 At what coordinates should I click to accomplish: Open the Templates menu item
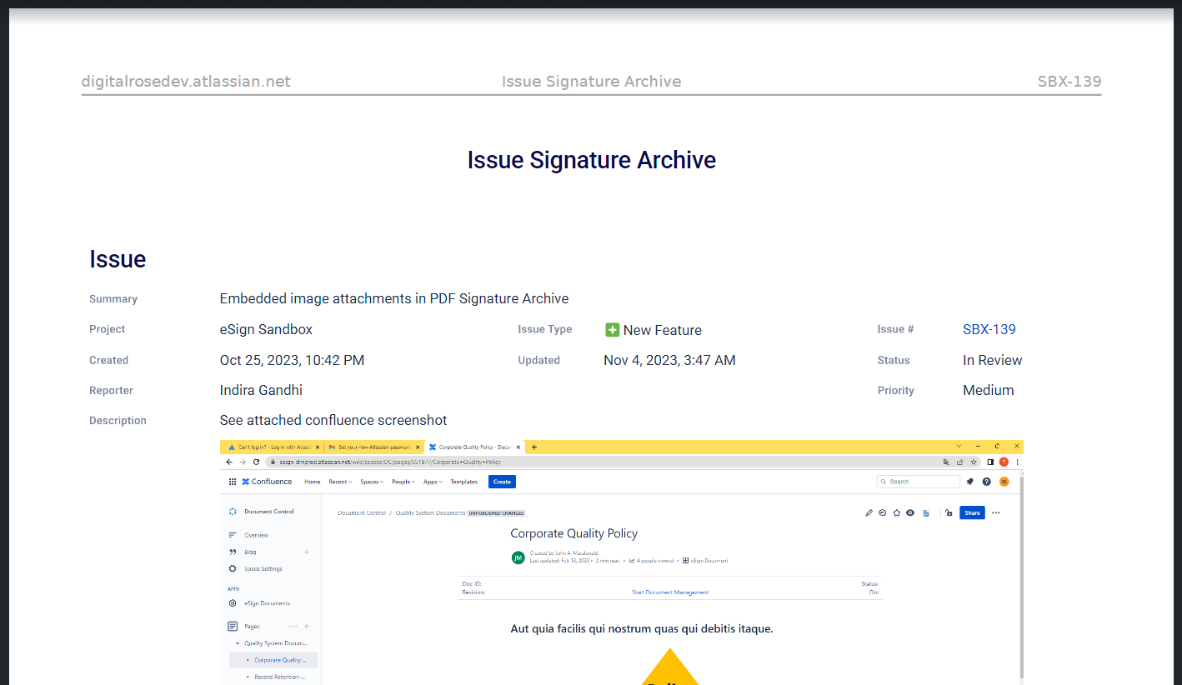[x=464, y=482]
